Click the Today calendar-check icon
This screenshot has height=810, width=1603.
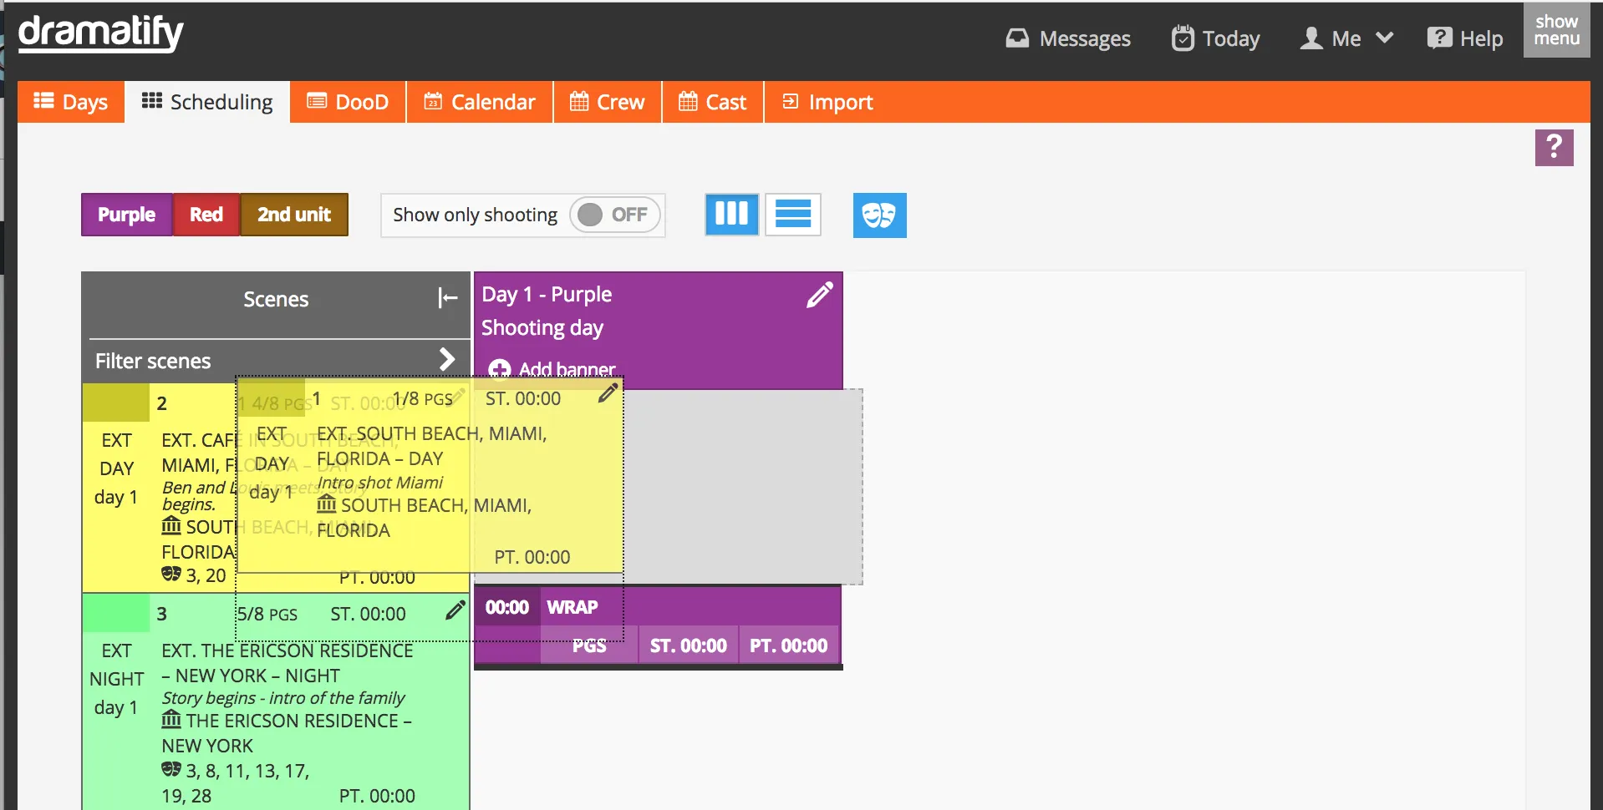coord(1183,38)
